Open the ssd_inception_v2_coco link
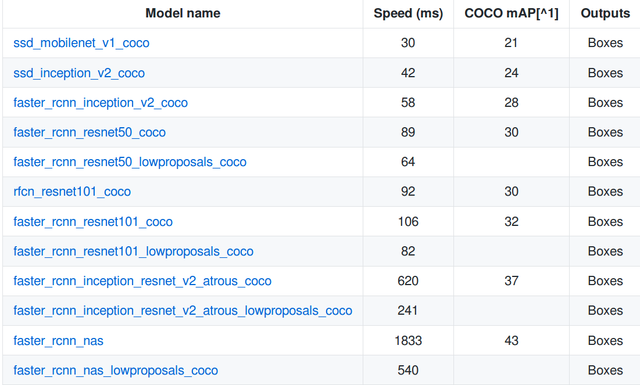Image resolution: width=640 pixels, height=385 pixels. tap(79, 73)
